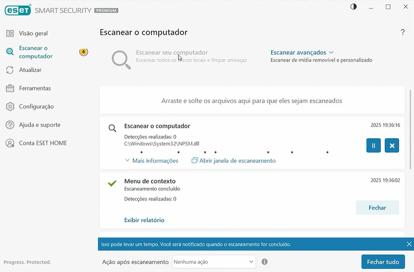The image size is (414, 272).
Task: Open help via the question mark icon
Action: pyautogui.click(x=402, y=32)
